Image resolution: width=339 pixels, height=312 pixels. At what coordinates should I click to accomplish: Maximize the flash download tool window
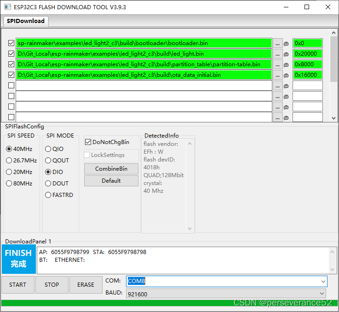click(306, 7)
